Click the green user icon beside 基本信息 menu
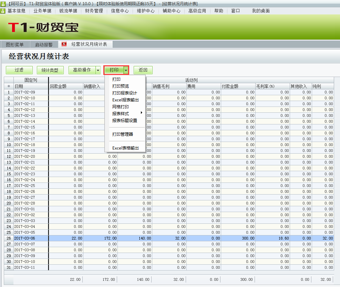 [3, 11]
